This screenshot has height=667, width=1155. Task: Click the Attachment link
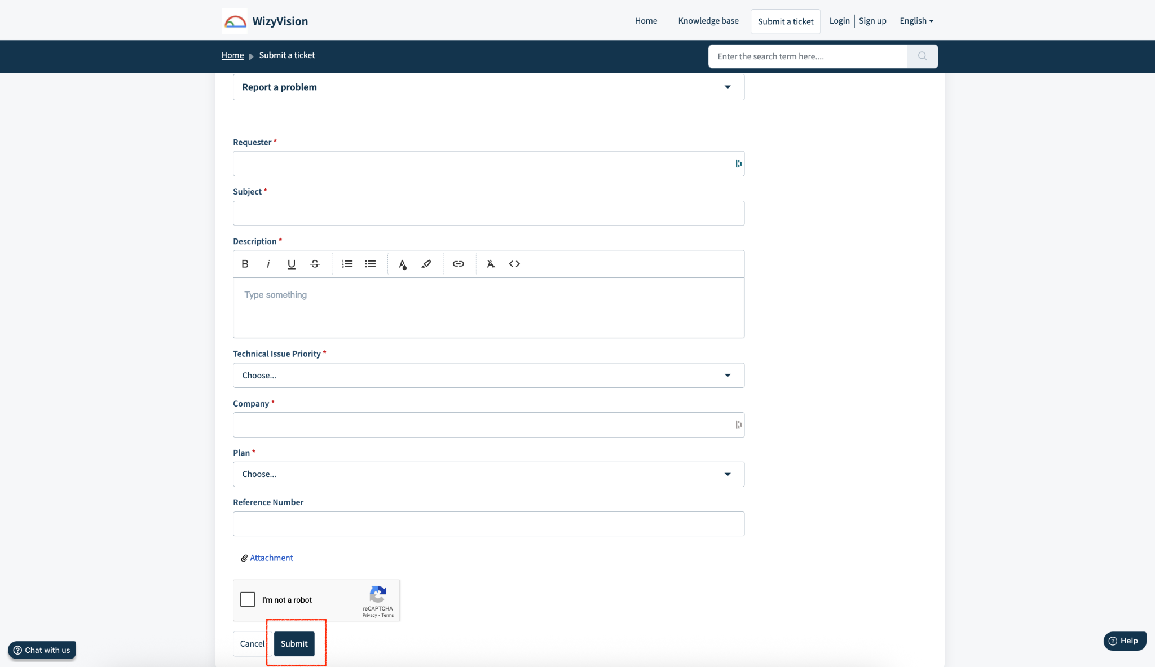pyautogui.click(x=271, y=558)
